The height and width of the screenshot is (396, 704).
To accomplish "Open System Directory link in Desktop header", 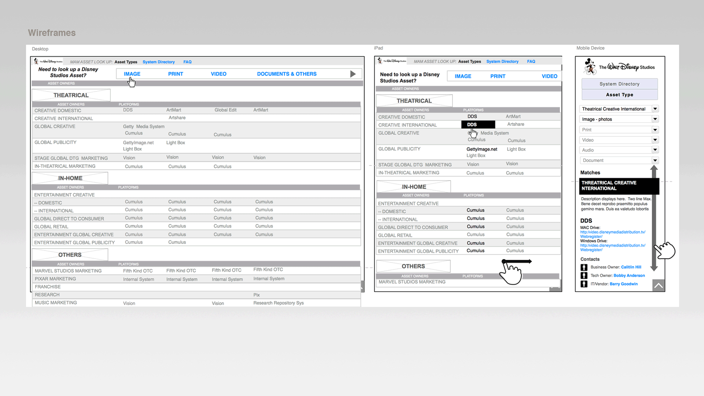I will click(159, 62).
